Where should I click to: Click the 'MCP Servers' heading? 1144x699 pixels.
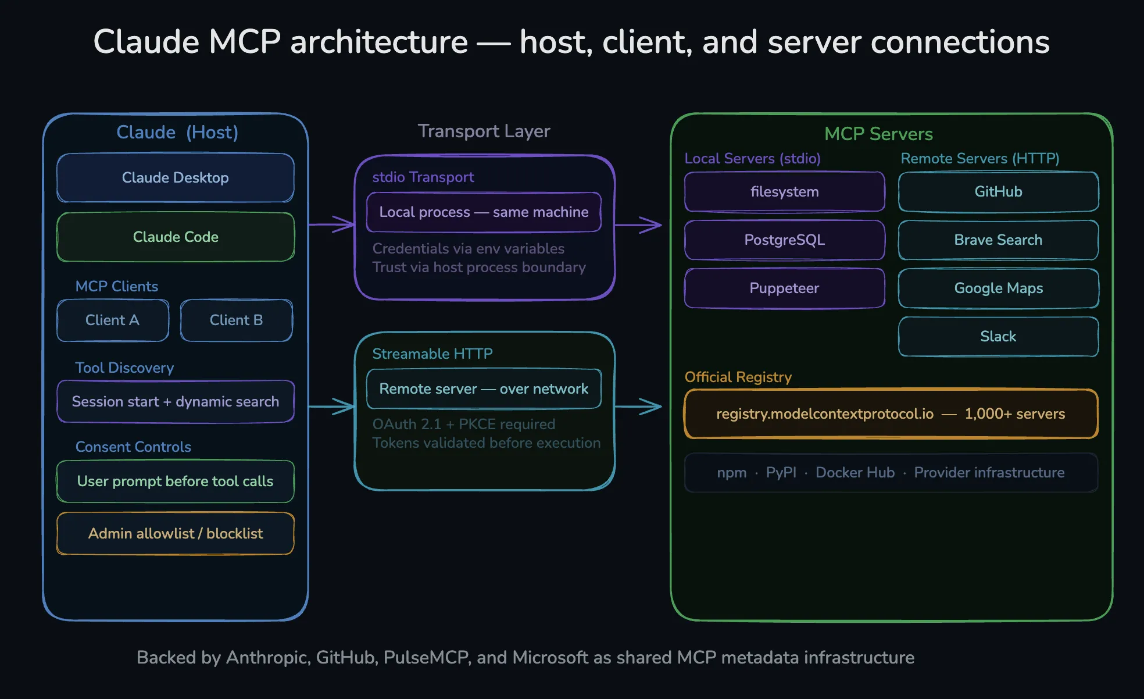(878, 134)
